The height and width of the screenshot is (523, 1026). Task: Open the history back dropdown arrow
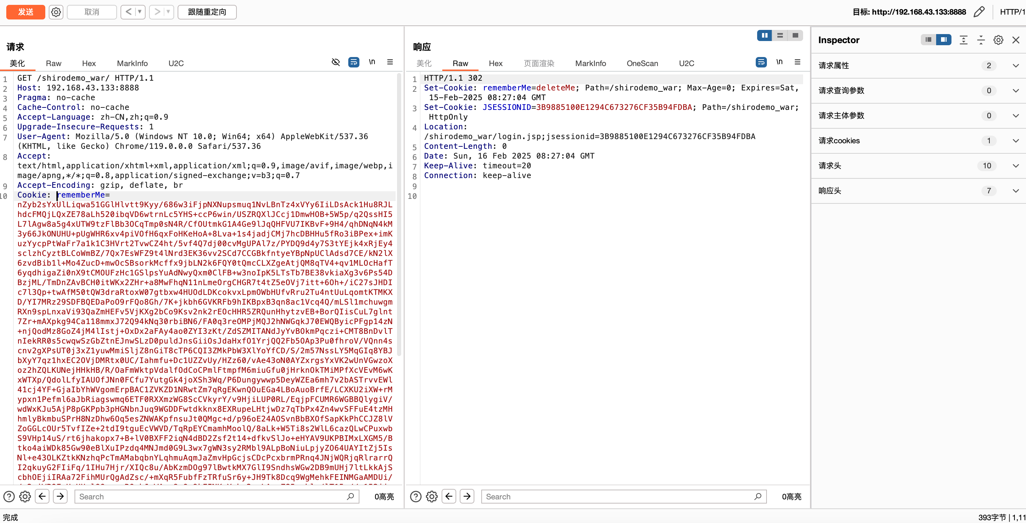tap(140, 12)
